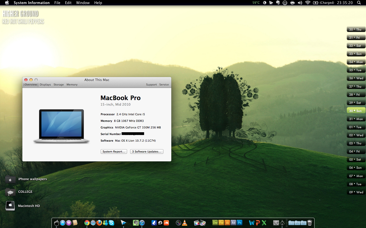Launch Evernote from the dock

click(136, 223)
